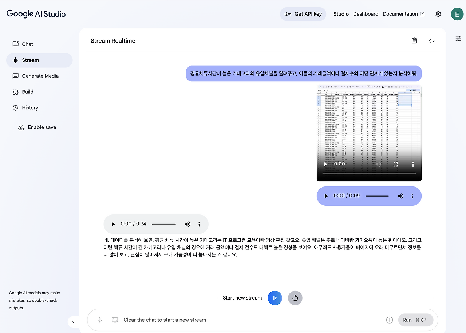Play the spreadsheet video

(x=325, y=164)
